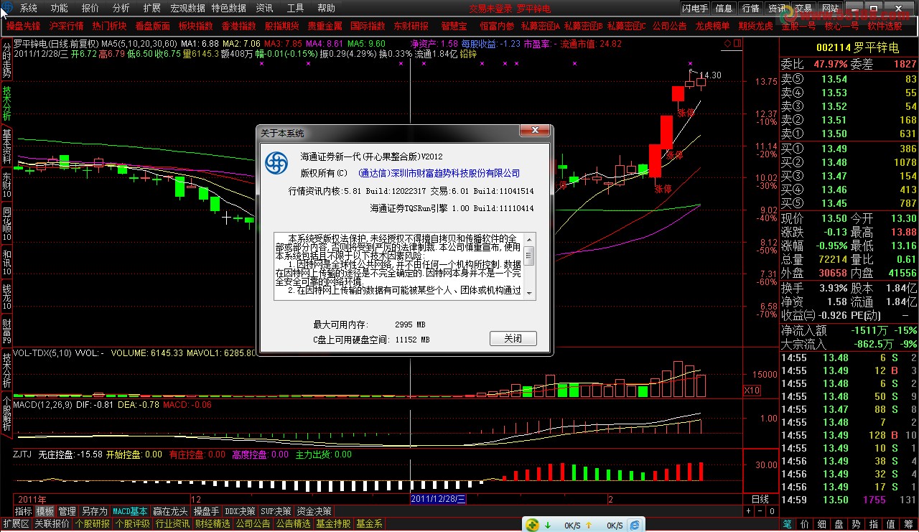The height and width of the screenshot is (532, 919).
Task: Select the MACD基本 template tab
Action: point(130,512)
